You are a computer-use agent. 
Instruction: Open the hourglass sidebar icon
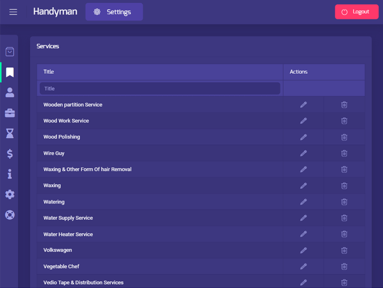pos(10,133)
